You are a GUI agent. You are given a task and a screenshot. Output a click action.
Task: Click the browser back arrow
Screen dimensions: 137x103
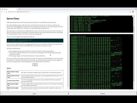pos(2,12)
